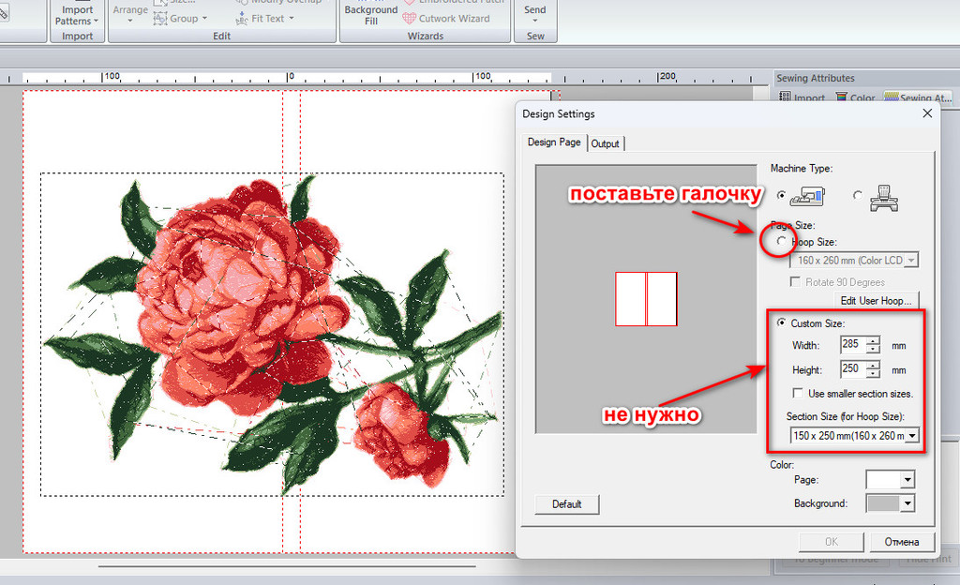Open the Import tab icon in Sewing Attributes

pyautogui.click(x=785, y=97)
